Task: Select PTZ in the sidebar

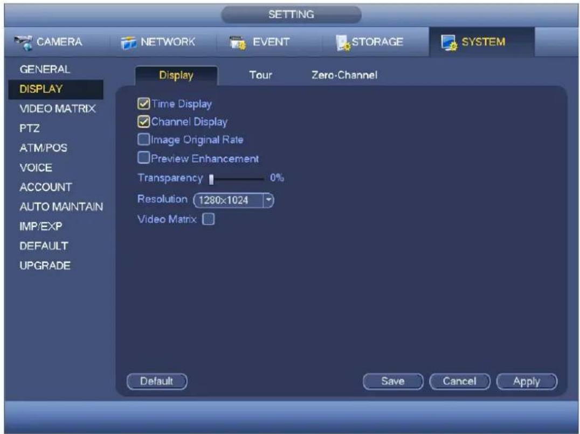Action: point(30,128)
